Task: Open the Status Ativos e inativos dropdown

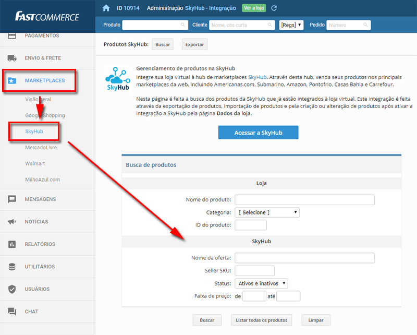Action: [261, 283]
